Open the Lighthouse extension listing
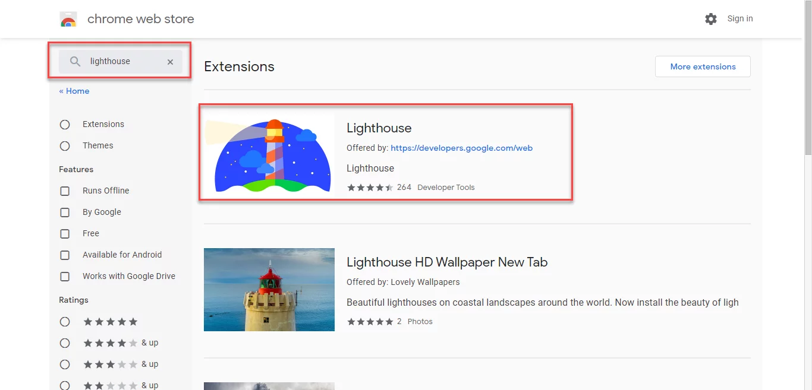Viewport: 812px width, 390px height. [379, 128]
